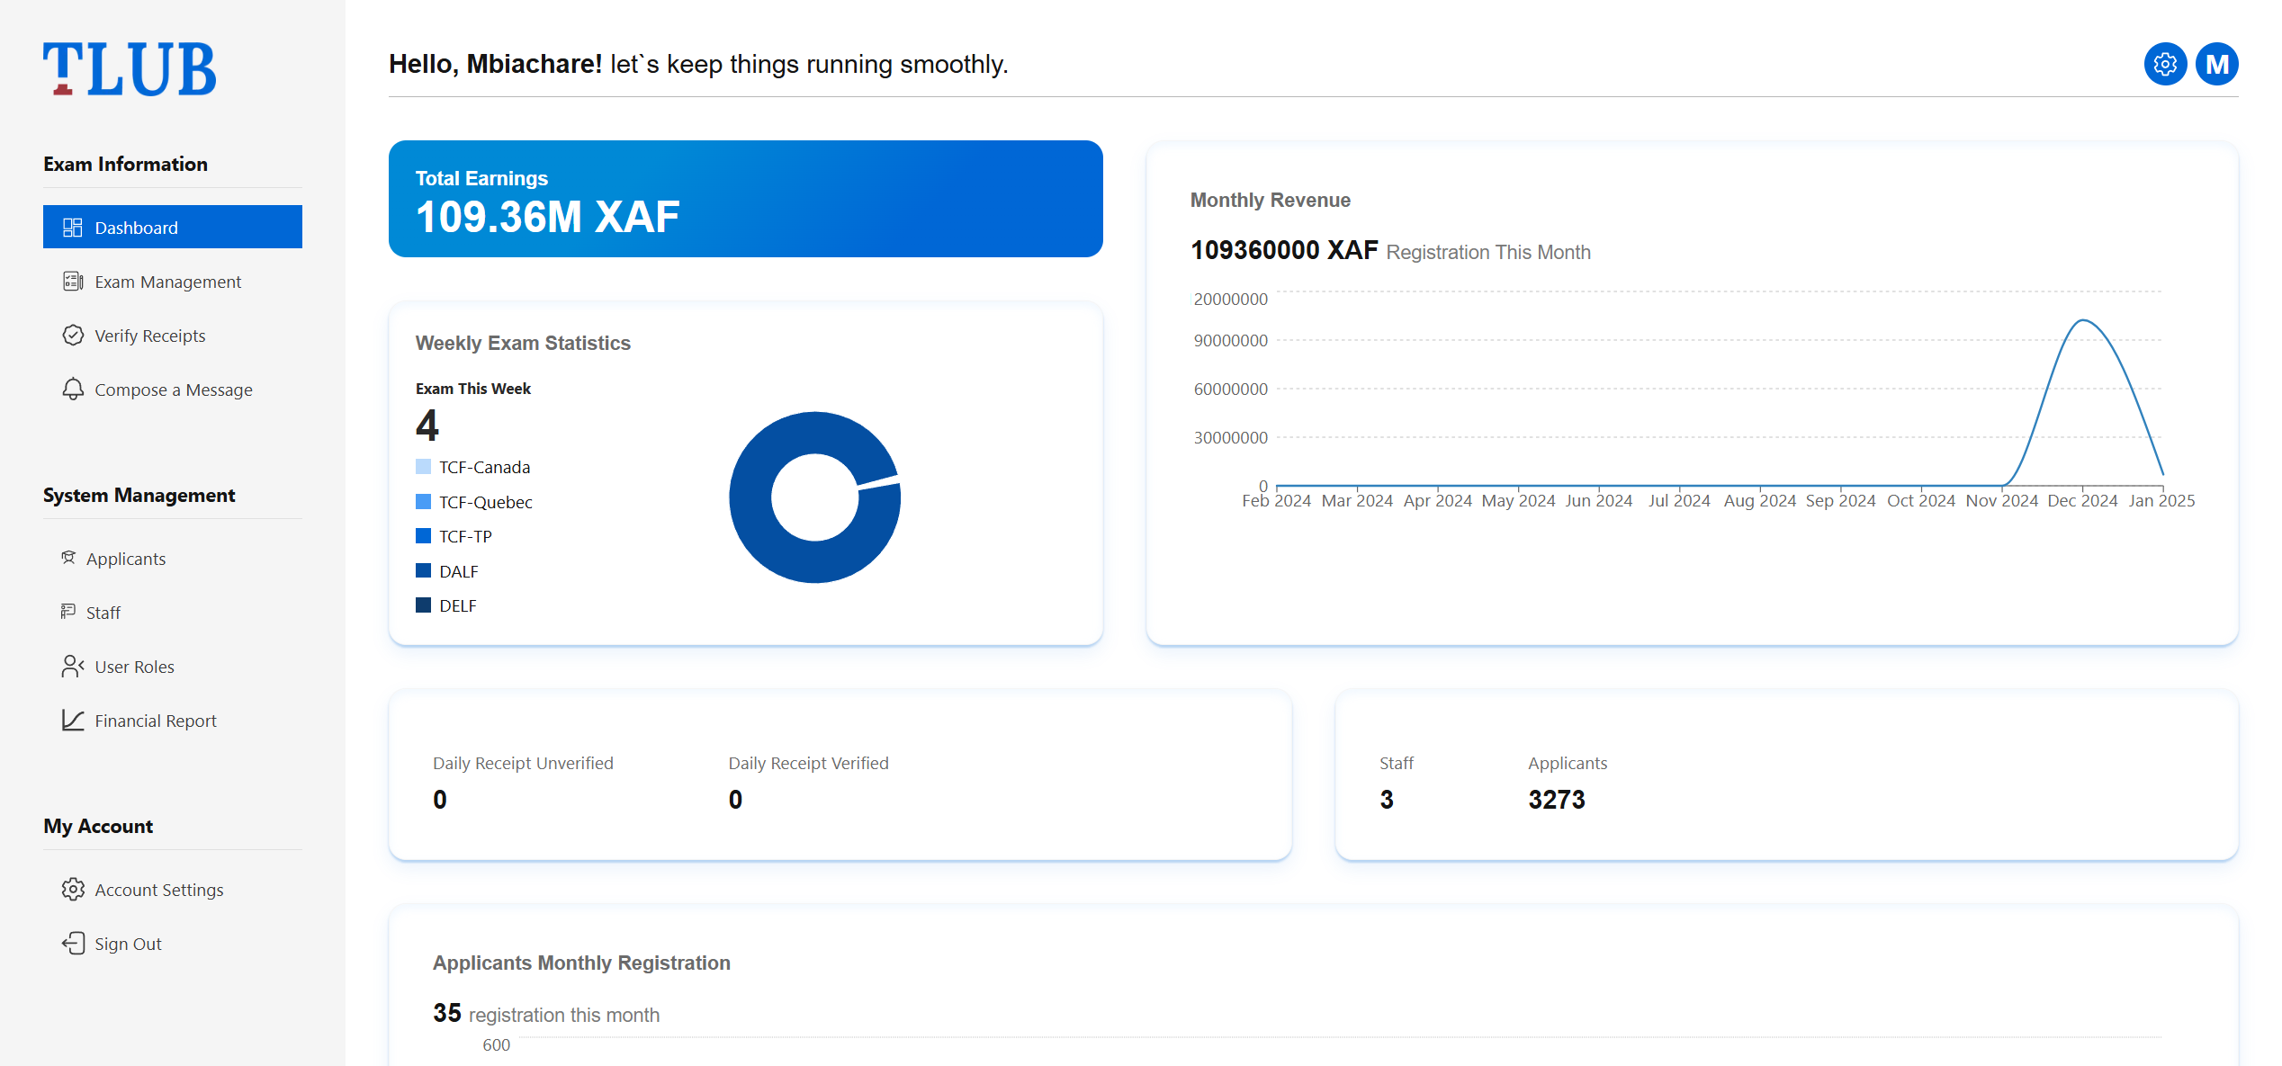Click the TLUB logo

coord(130,68)
